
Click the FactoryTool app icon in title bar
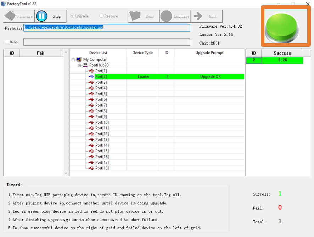click(x=3, y=4)
